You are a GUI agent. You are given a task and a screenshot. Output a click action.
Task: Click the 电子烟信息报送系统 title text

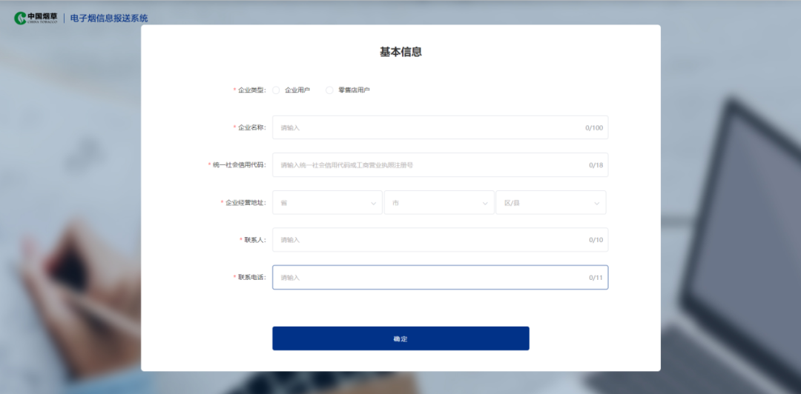(x=109, y=19)
